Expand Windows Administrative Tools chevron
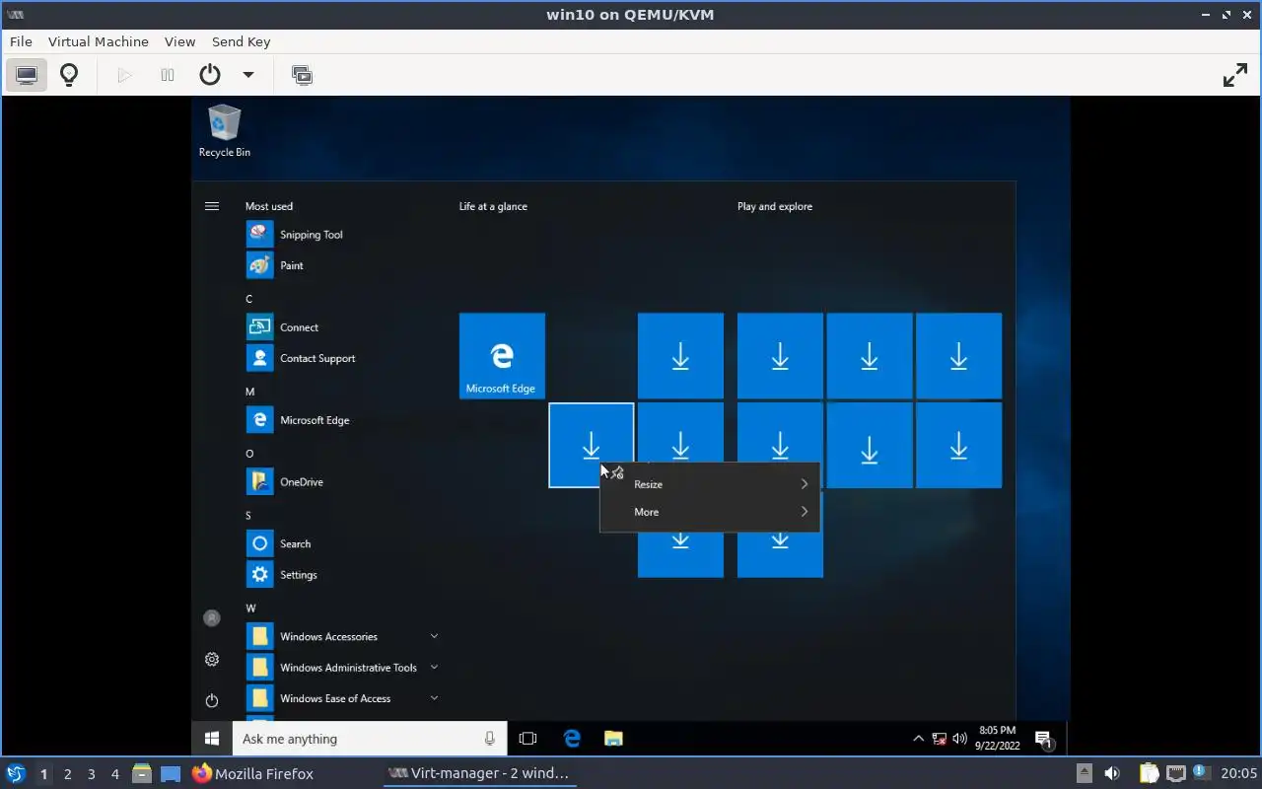1262x789 pixels. click(x=434, y=667)
